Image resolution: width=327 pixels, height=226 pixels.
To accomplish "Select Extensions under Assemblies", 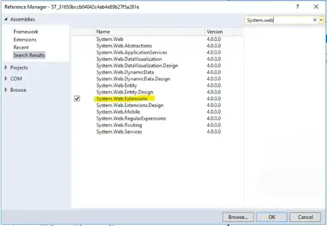I will point(25,39).
